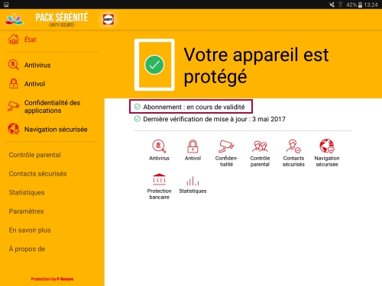Open Paramètres in the sidebar
382x286 pixels.
click(26, 211)
